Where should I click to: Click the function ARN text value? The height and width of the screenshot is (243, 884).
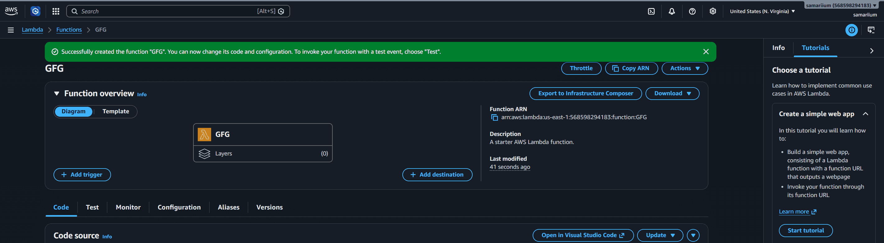pyautogui.click(x=574, y=117)
